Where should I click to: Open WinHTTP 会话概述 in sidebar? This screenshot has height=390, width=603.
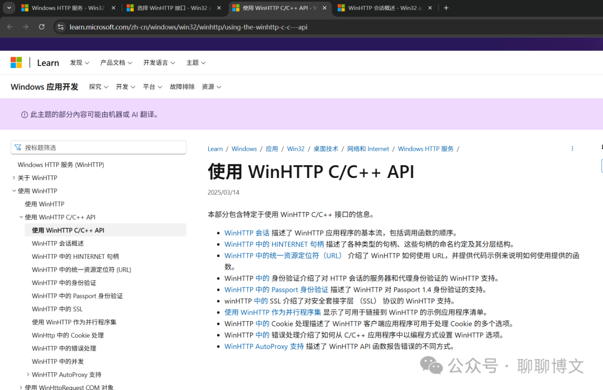58,243
